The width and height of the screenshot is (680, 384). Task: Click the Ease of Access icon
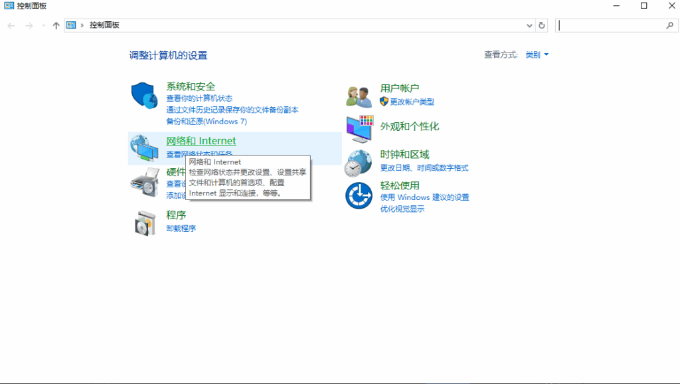click(359, 195)
